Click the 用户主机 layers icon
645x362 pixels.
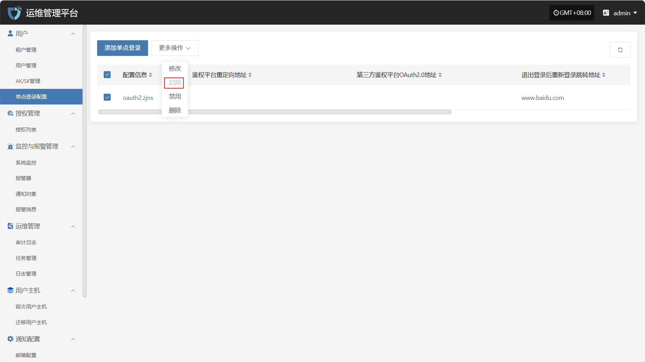pyautogui.click(x=10, y=290)
